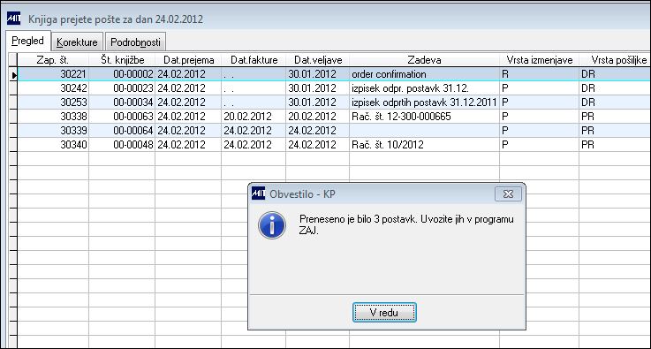Click the Zadeva column header
Screen dimensions: 651x349
tap(424, 60)
